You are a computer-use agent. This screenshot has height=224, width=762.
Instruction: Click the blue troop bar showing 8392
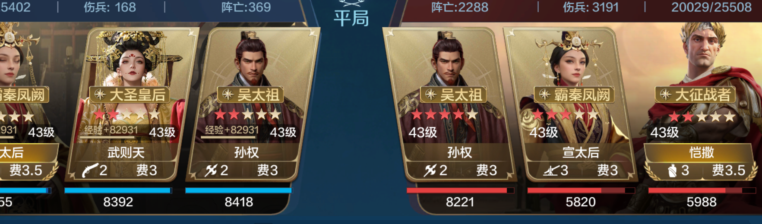(118, 190)
